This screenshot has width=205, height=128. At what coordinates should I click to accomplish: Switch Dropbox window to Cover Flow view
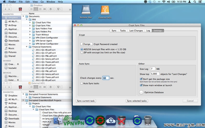click(45, 9)
